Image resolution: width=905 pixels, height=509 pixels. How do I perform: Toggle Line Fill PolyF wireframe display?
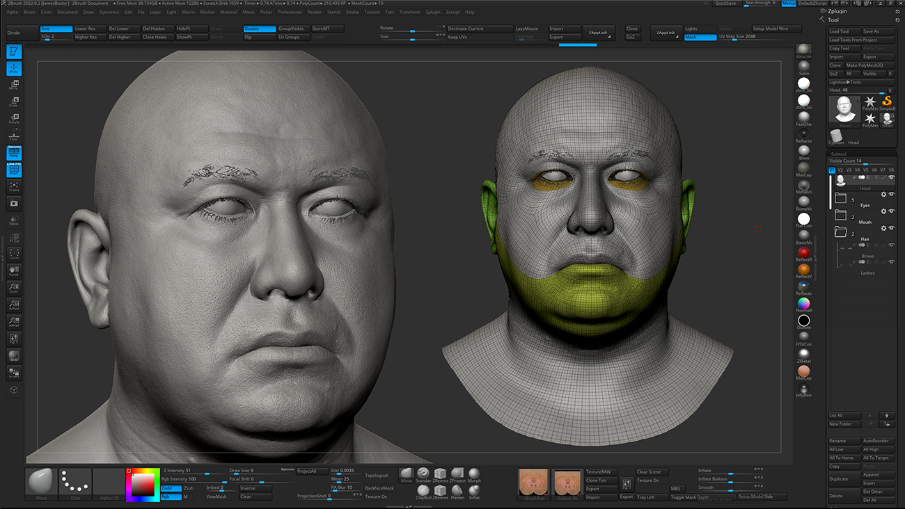pos(14,169)
